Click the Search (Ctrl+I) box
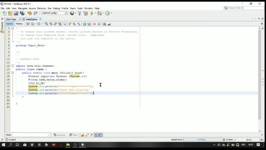 pyautogui.click(x=244, y=8)
